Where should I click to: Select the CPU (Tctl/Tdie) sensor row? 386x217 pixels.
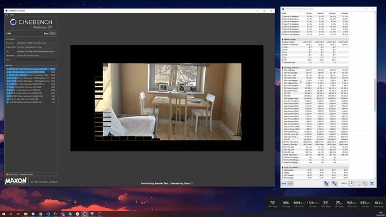coord(315,70)
